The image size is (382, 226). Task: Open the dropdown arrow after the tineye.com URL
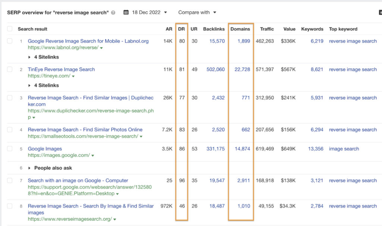tap(73, 76)
